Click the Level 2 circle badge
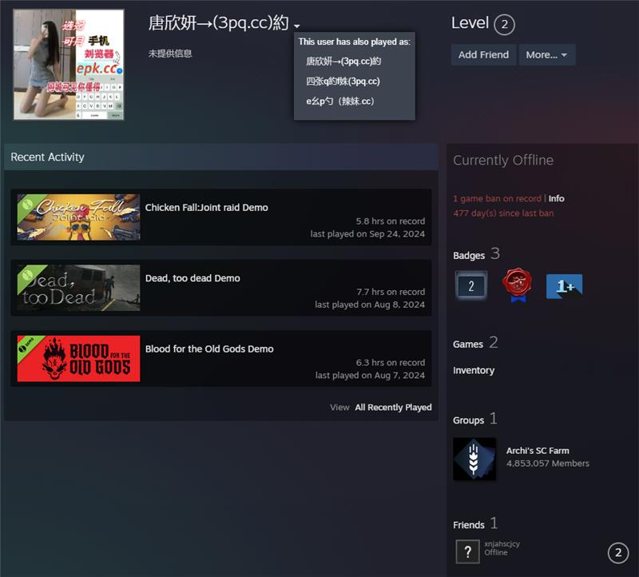The height and width of the screenshot is (577, 639). pos(504,25)
